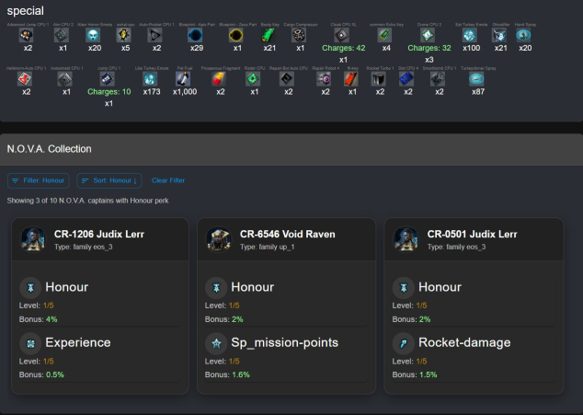The image size is (583, 415).
Task: Open the Filter: Honour dropdown
Action: point(39,180)
